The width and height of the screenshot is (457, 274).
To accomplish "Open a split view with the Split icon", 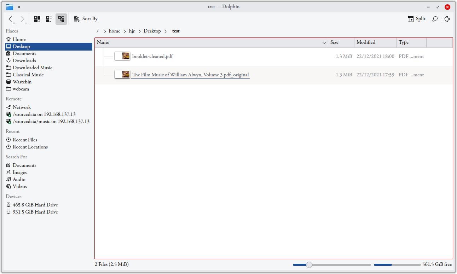I will pyautogui.click(x=416, y=18).
